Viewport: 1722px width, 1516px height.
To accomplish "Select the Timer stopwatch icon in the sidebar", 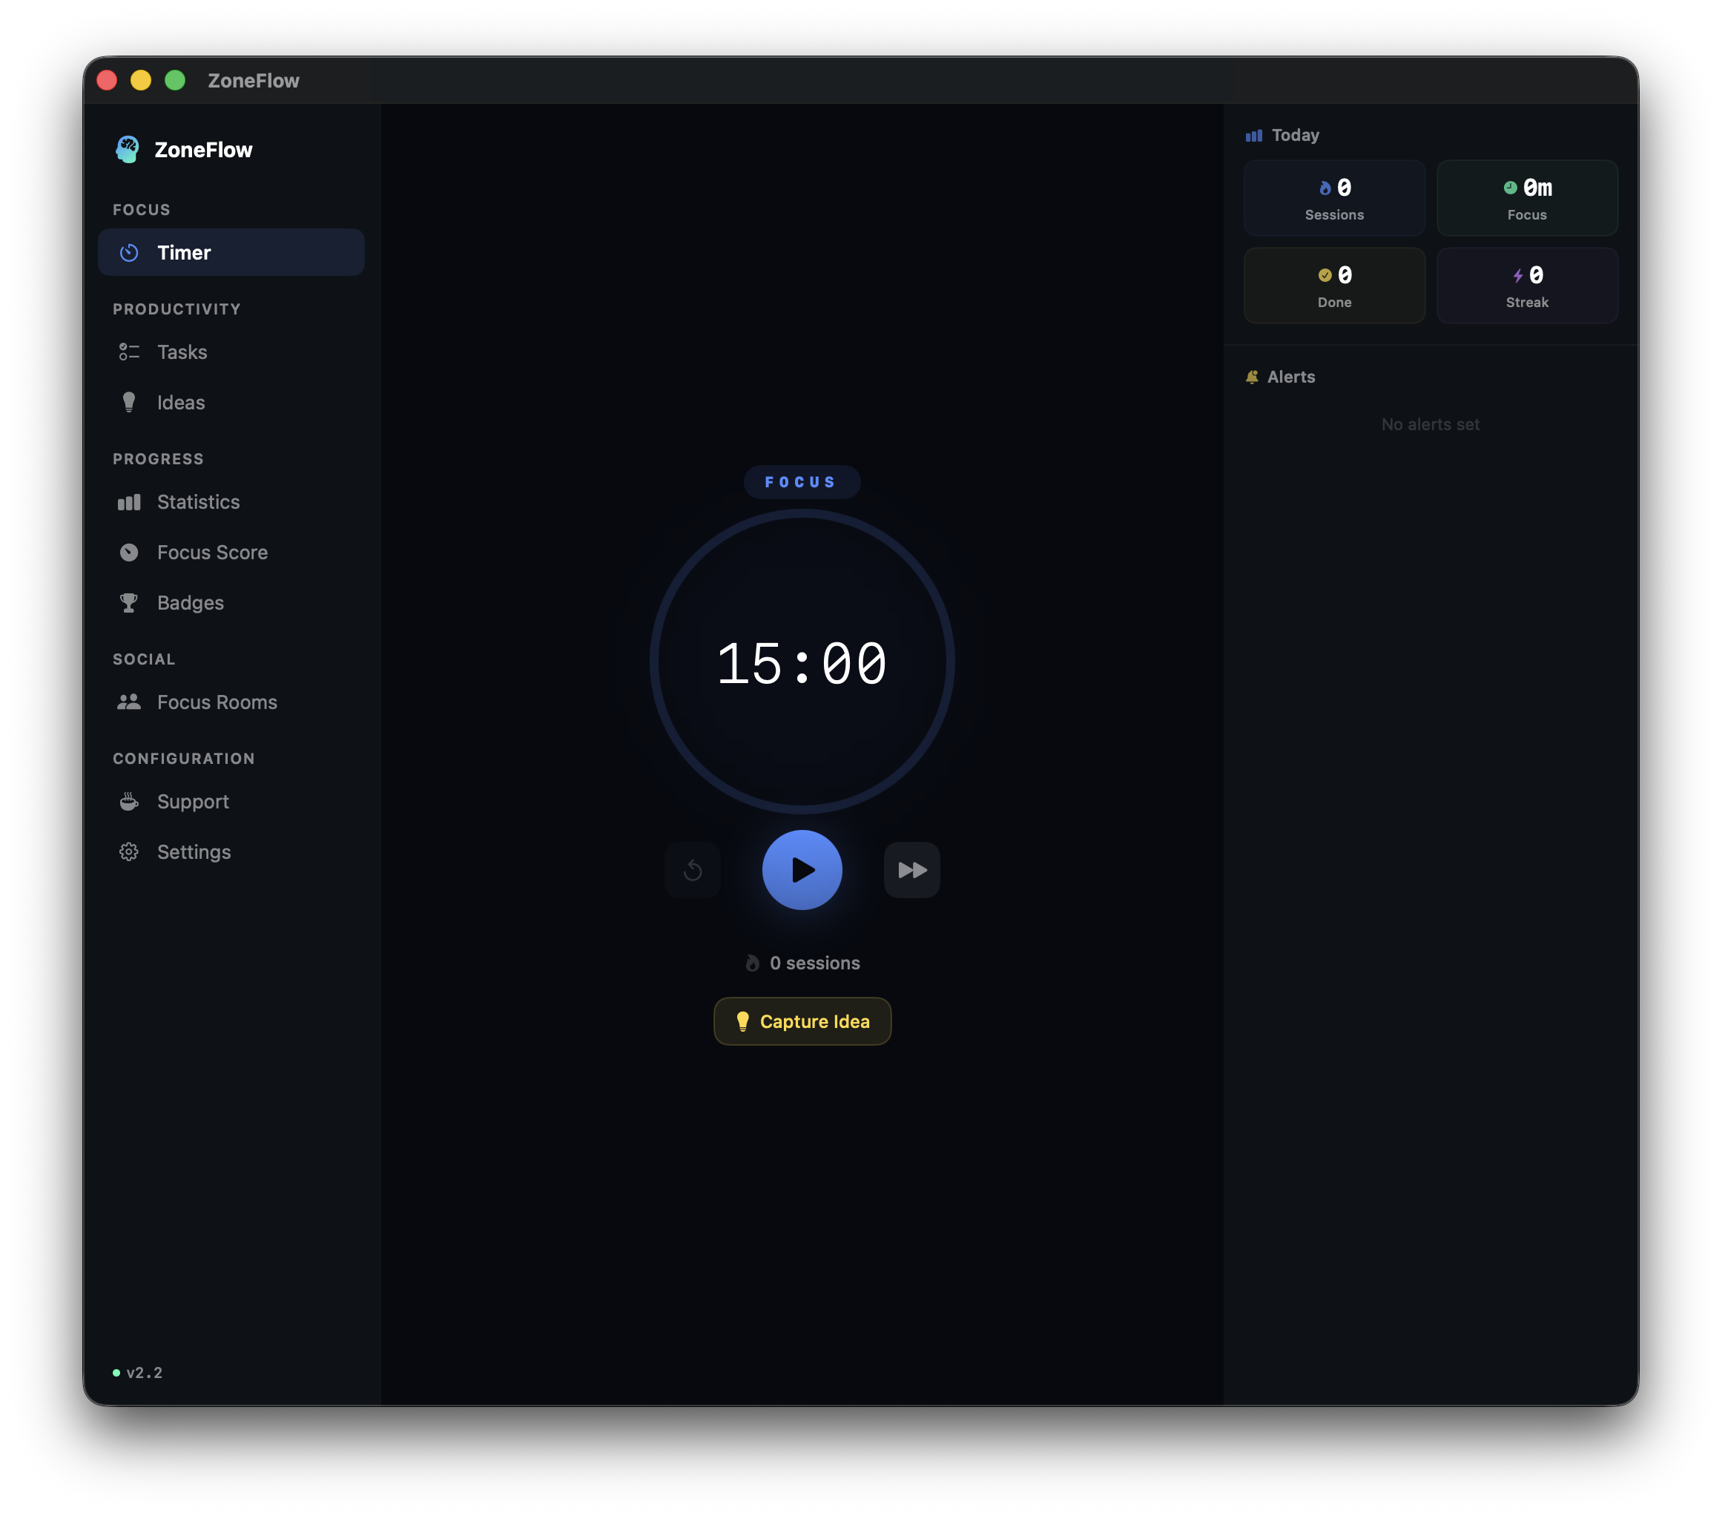I will click(x=130, y=252).
